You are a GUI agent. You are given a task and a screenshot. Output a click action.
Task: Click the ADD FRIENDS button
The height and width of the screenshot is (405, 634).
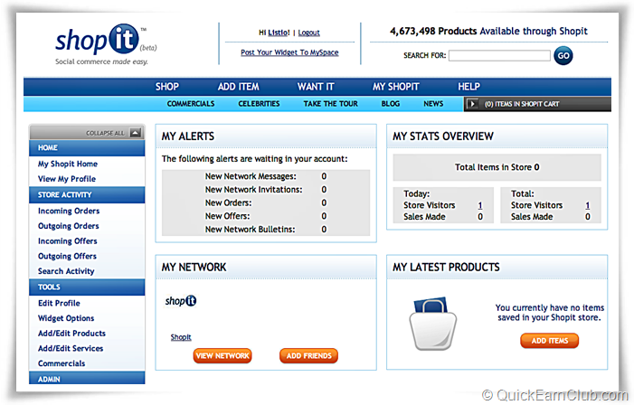[309, 355]
